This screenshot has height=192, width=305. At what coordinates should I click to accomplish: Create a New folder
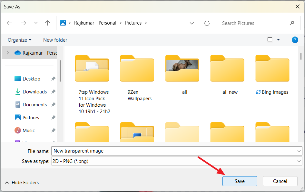55,40
